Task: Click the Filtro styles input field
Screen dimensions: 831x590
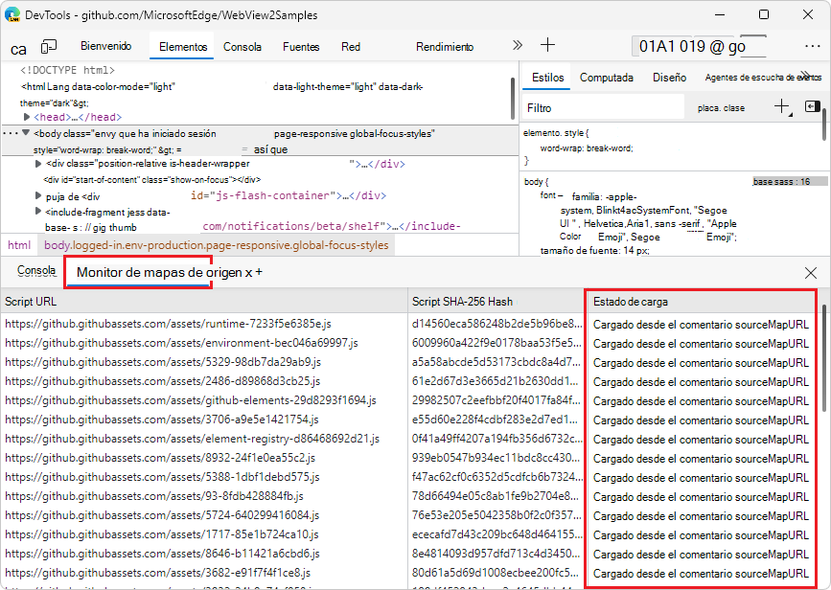Action: (x=604, y=107)
